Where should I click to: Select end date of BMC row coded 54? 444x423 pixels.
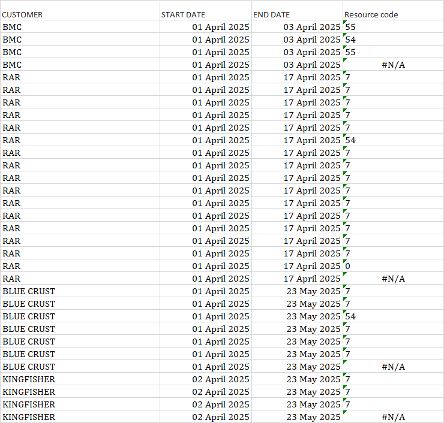[x=297, y=40]
